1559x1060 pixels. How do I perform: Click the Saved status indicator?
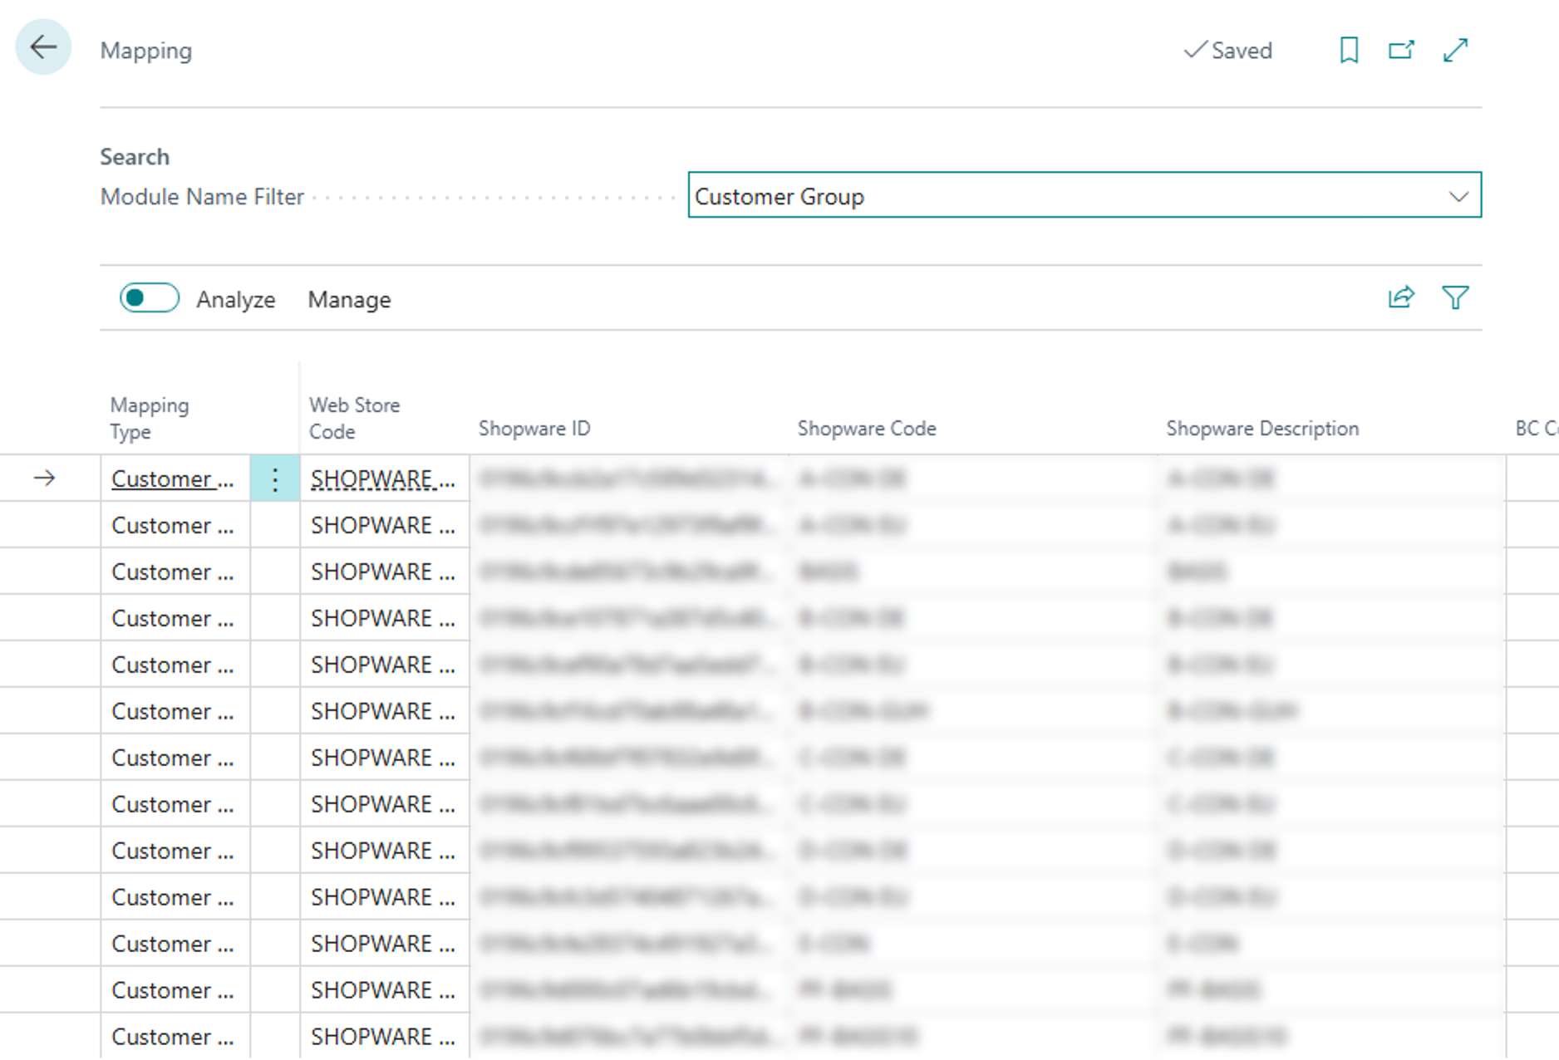point(1228,51)
